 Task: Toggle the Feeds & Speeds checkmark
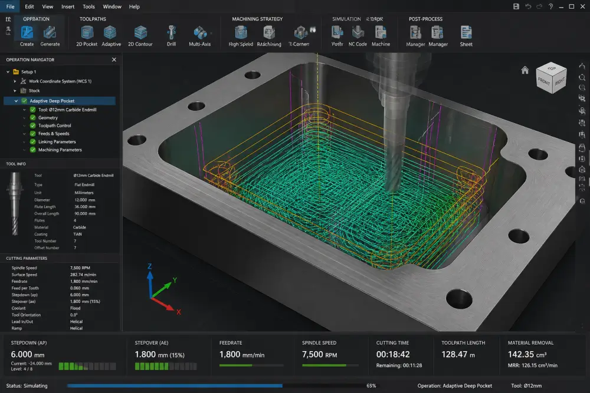32,133
